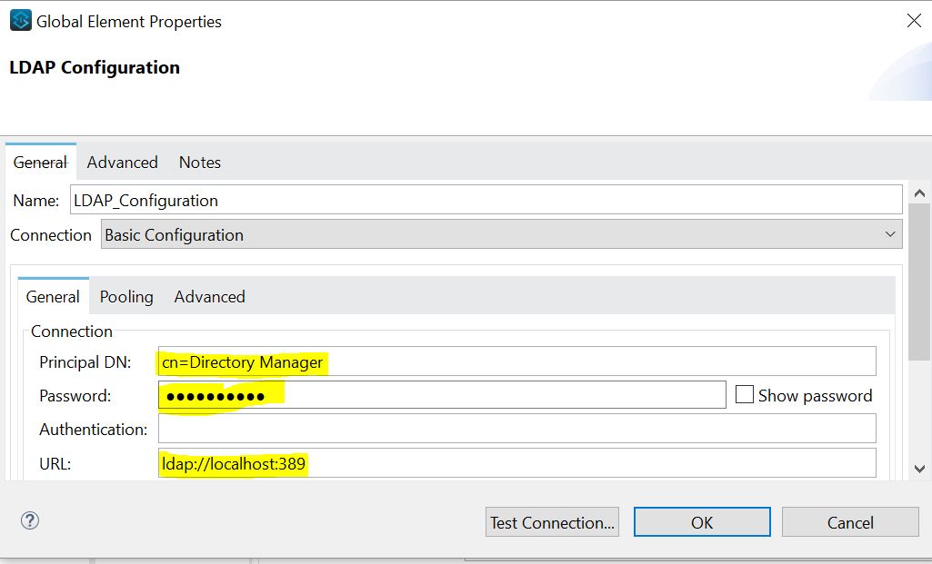Dismiss the dialog with Cancel
Viewport: 932px width, 564px height.
[848, 521]
